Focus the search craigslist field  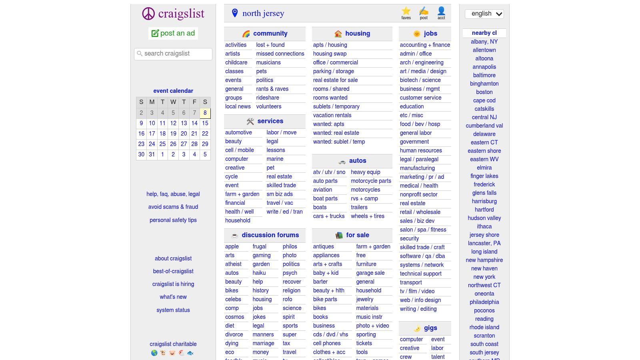click(173, 54)
